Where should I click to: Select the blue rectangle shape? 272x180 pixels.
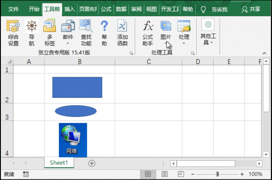tap(77, 87)
